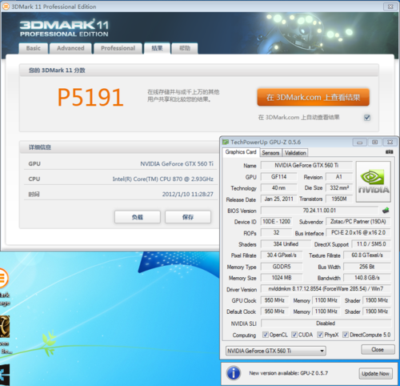Click the NVIDIA SLI Disabled field
Image resolution: width=400 pixels, height=386 pixels.
point(326,324)
